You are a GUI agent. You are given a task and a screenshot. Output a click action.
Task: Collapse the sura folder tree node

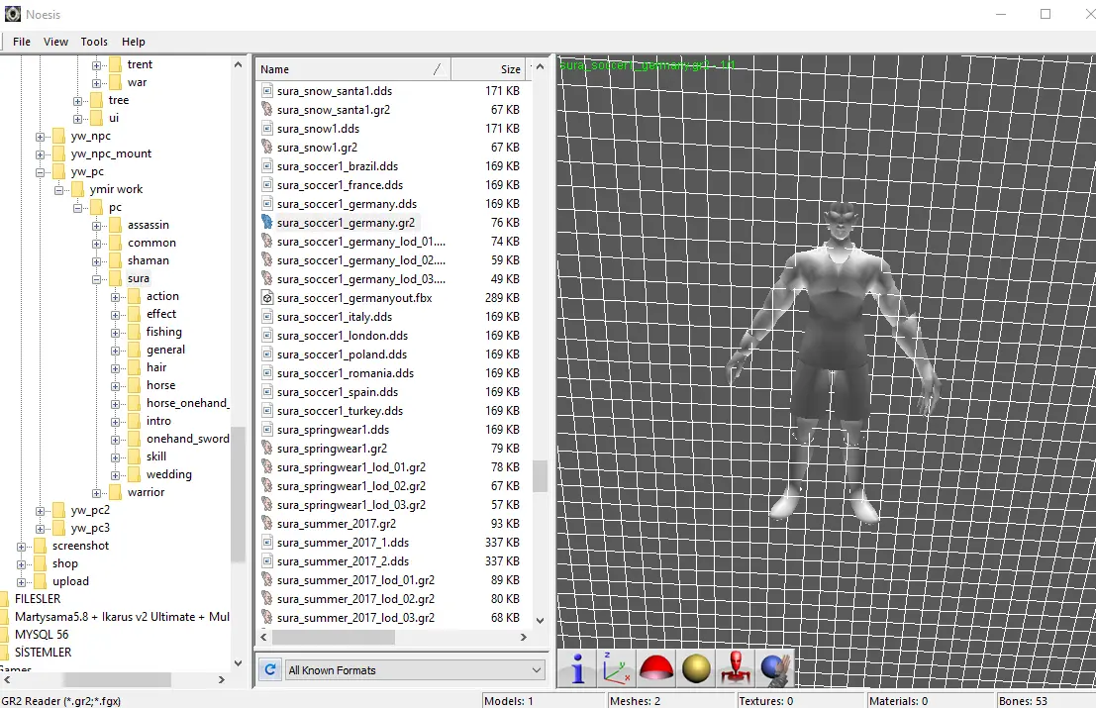pos(97,278)
